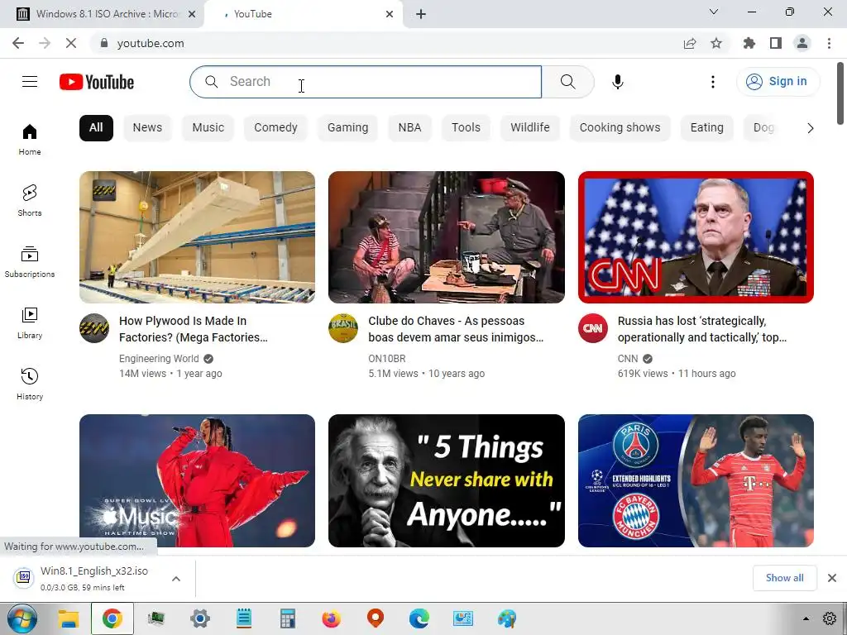Launch Firefox from the taskbar
Viewport: 847px width, 635px height.
[x=331, y=618]
